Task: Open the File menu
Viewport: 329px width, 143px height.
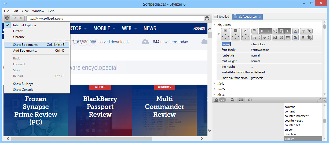Action: click(x=6, y=11)
